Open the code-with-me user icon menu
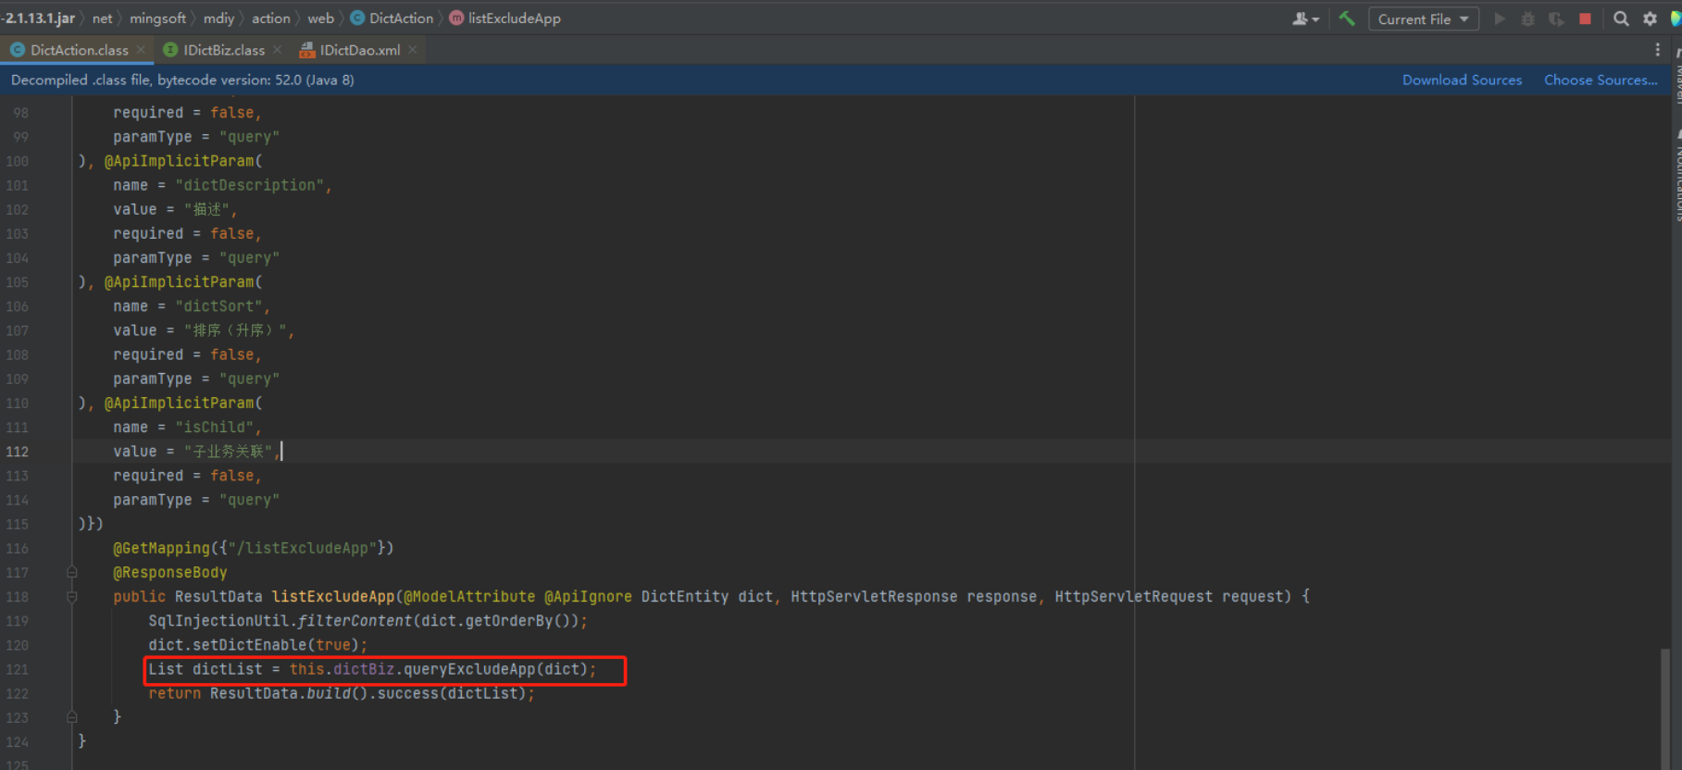 coord(1305,19)
